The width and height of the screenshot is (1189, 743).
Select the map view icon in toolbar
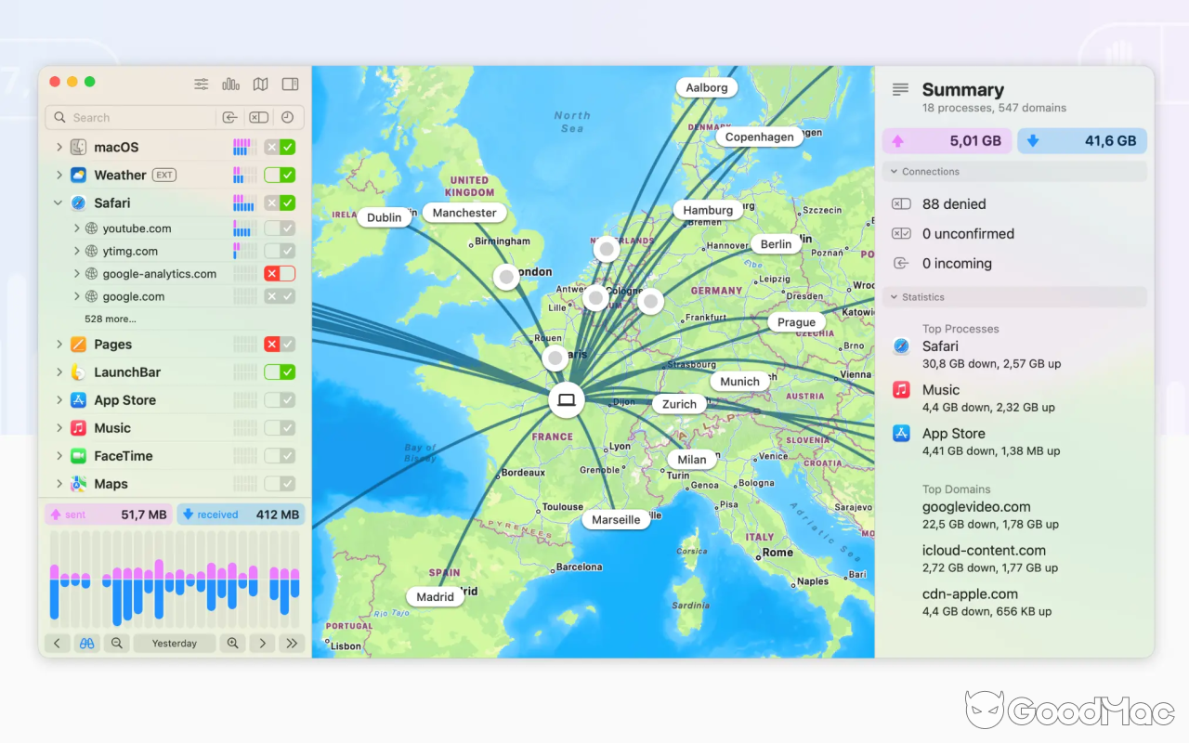point(260,84)
